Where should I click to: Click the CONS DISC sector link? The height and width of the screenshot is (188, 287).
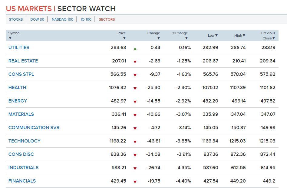[x=21, y=154]
